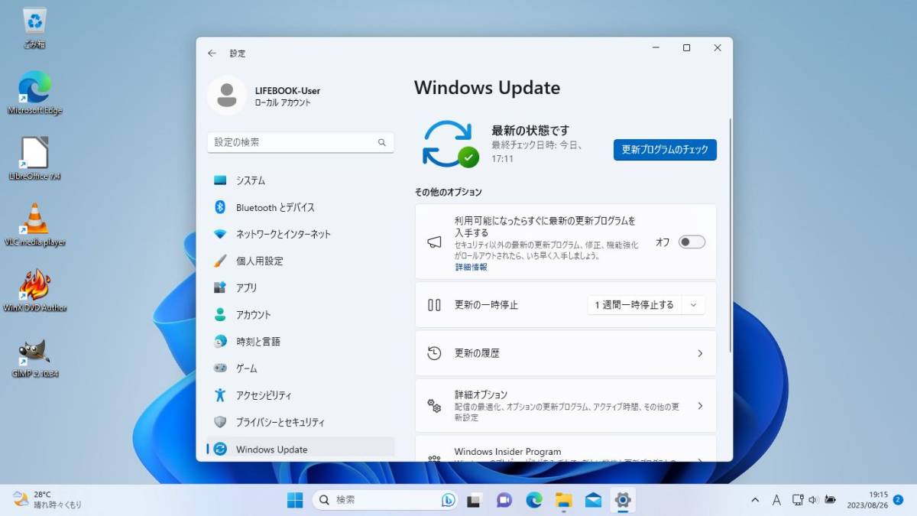
Task: Click the 最新の状態です status text
Action: [x=530, y=131]
